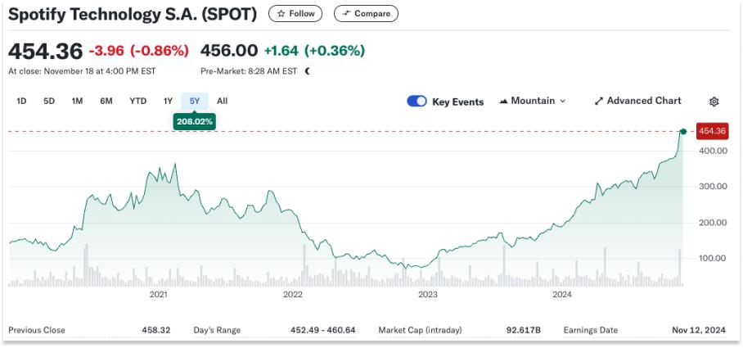Click the 2022 label on the time axis

[x=292, y=294]
